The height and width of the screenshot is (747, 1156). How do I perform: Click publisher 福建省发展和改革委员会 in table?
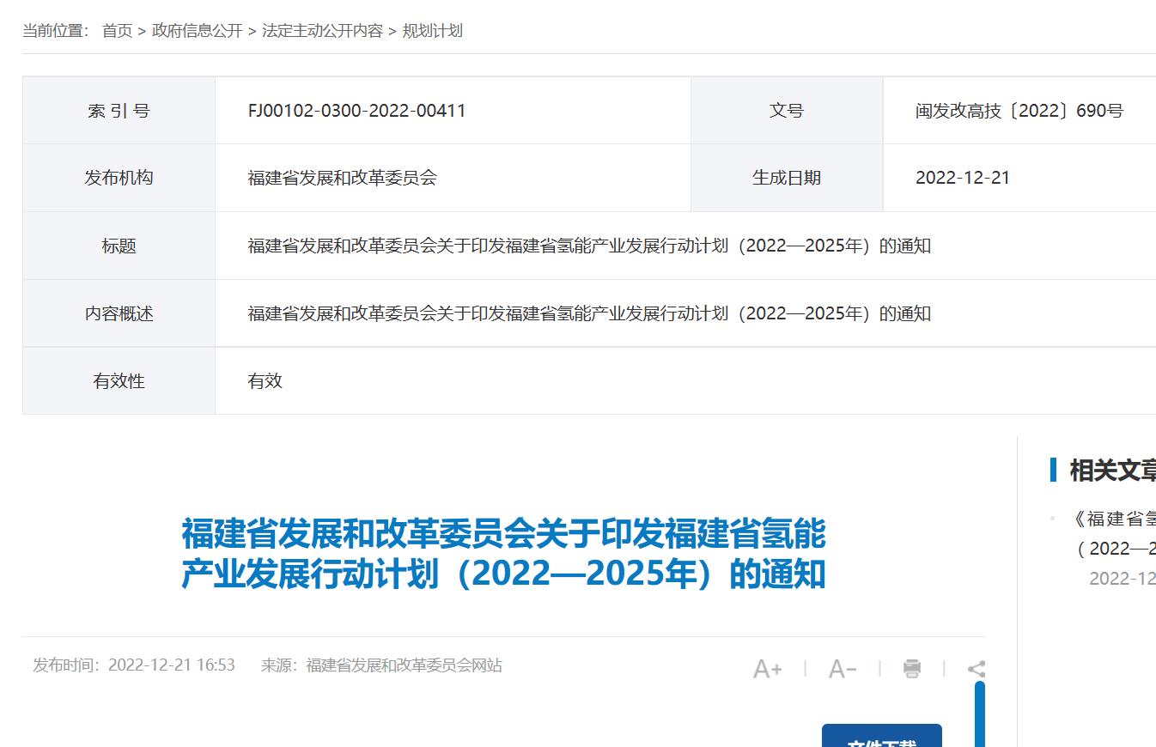342,178
